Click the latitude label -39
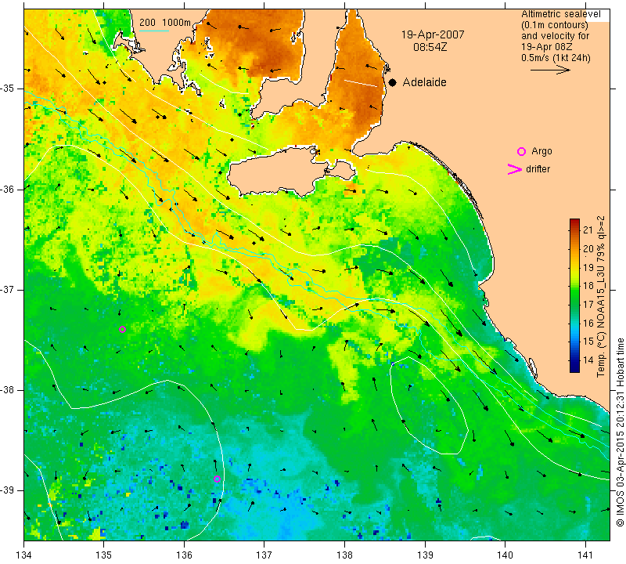The width and height of the screenshot is (626, 564). click(x=7, y=490)
